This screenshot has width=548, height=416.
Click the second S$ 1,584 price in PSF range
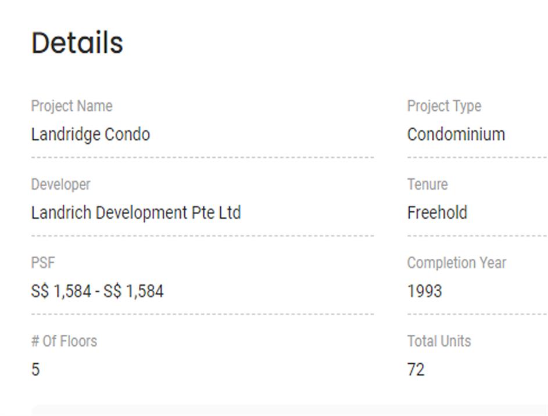[x=134, y=291]
